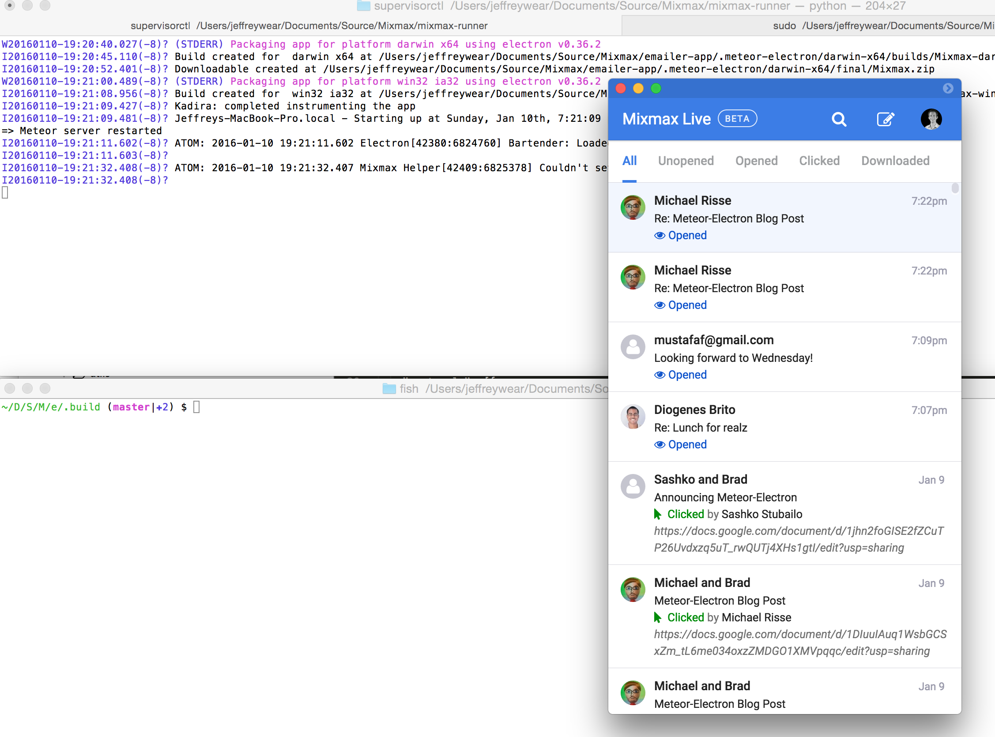This screenshot has width=995, height=737.
Task: Click the fish shell prompt input area
Action: pyautogui.click(x=197, y=407)
